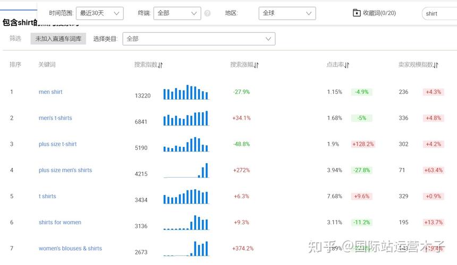Click the search box containing shirt

[439, 14]
